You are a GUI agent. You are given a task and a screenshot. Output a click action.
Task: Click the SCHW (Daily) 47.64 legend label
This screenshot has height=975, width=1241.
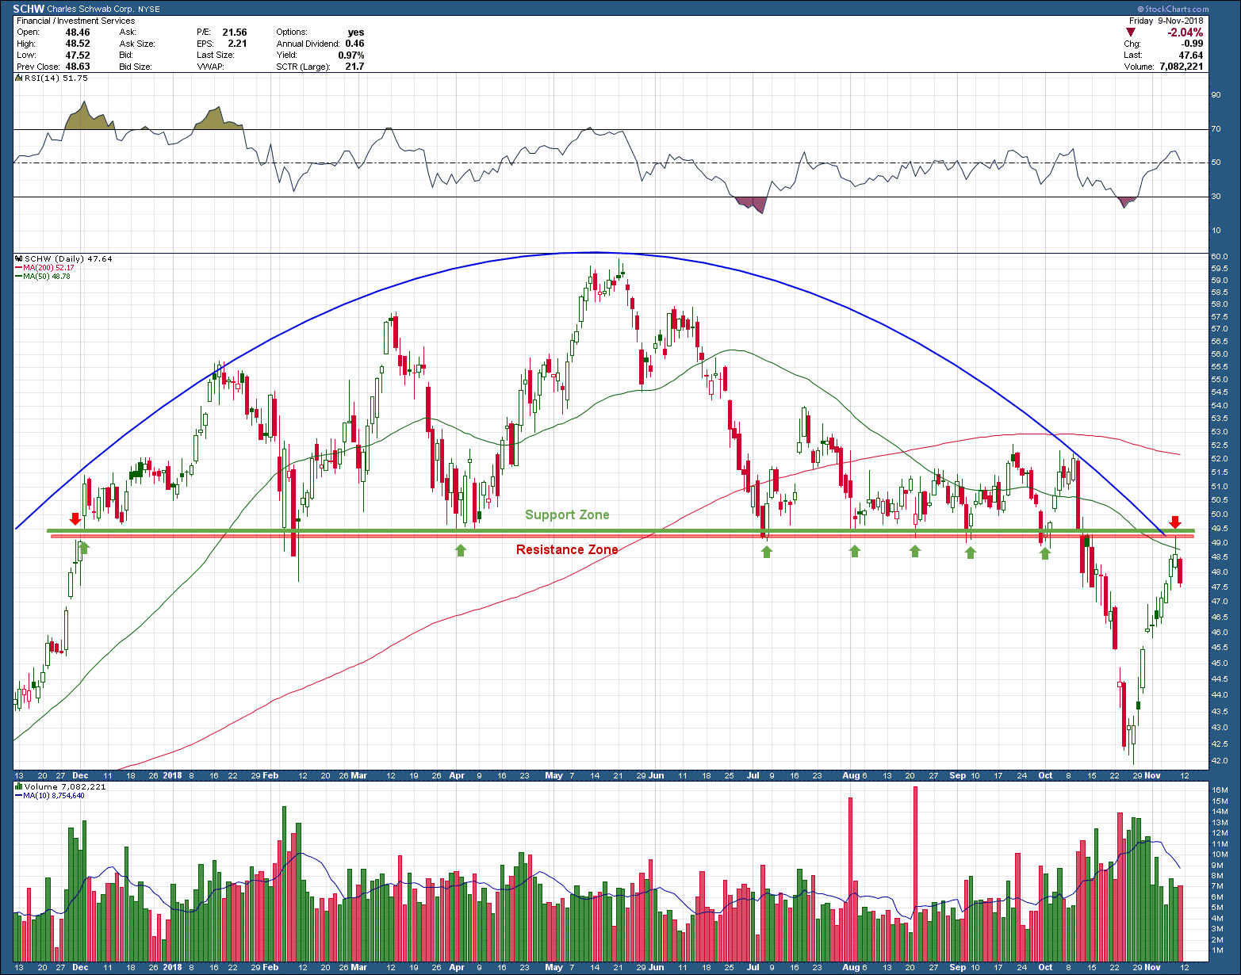[x=69, y=258]
